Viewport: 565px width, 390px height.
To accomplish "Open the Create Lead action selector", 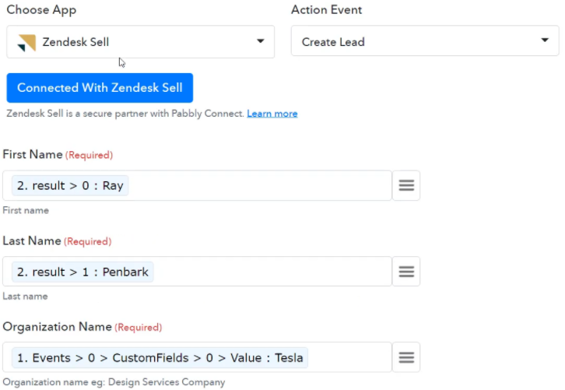I will pos(425,40).
